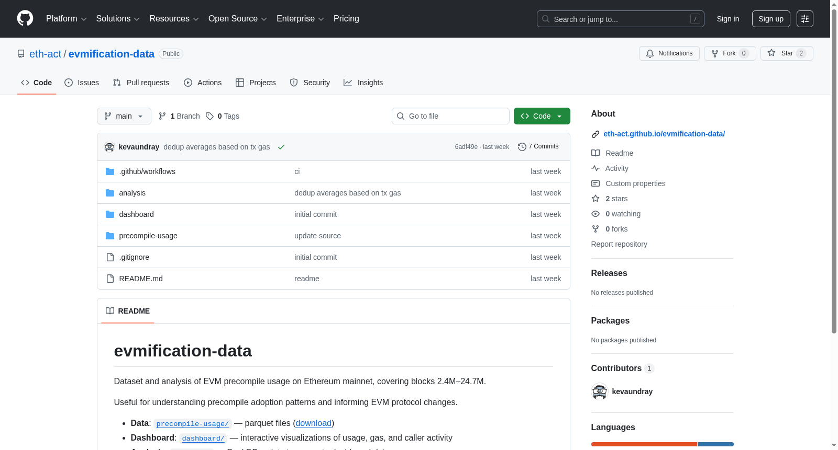Click the Notifications button
This screenshot has width=838, height=450.
click(669, 53)
